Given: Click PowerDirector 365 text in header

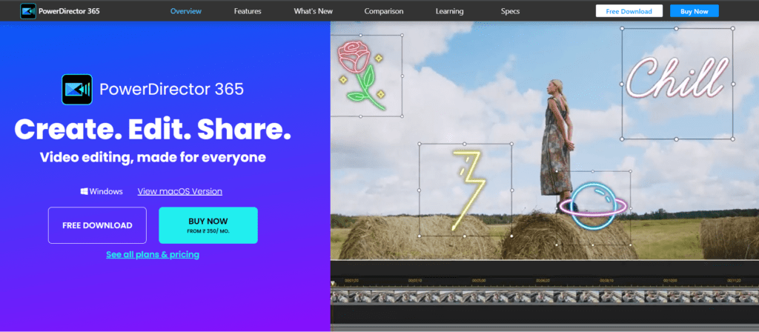Looking at the screenshot, I should pos(70,11).
